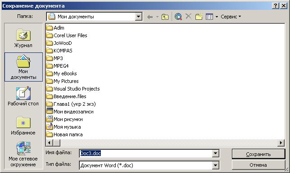Expand the Папка location dropdown
This screenshot has width=290, height=173.
pyautogui.click(x=138, y=17)
